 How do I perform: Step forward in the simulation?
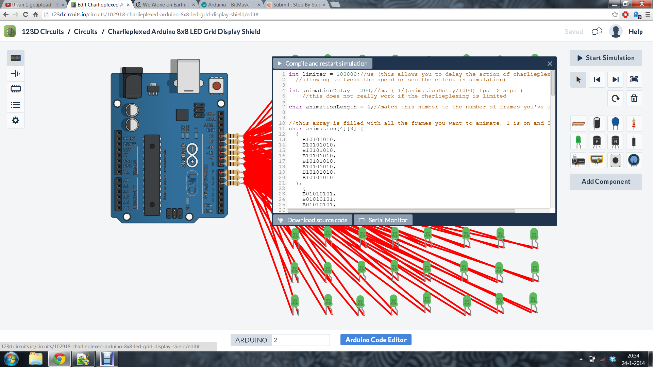615,80
